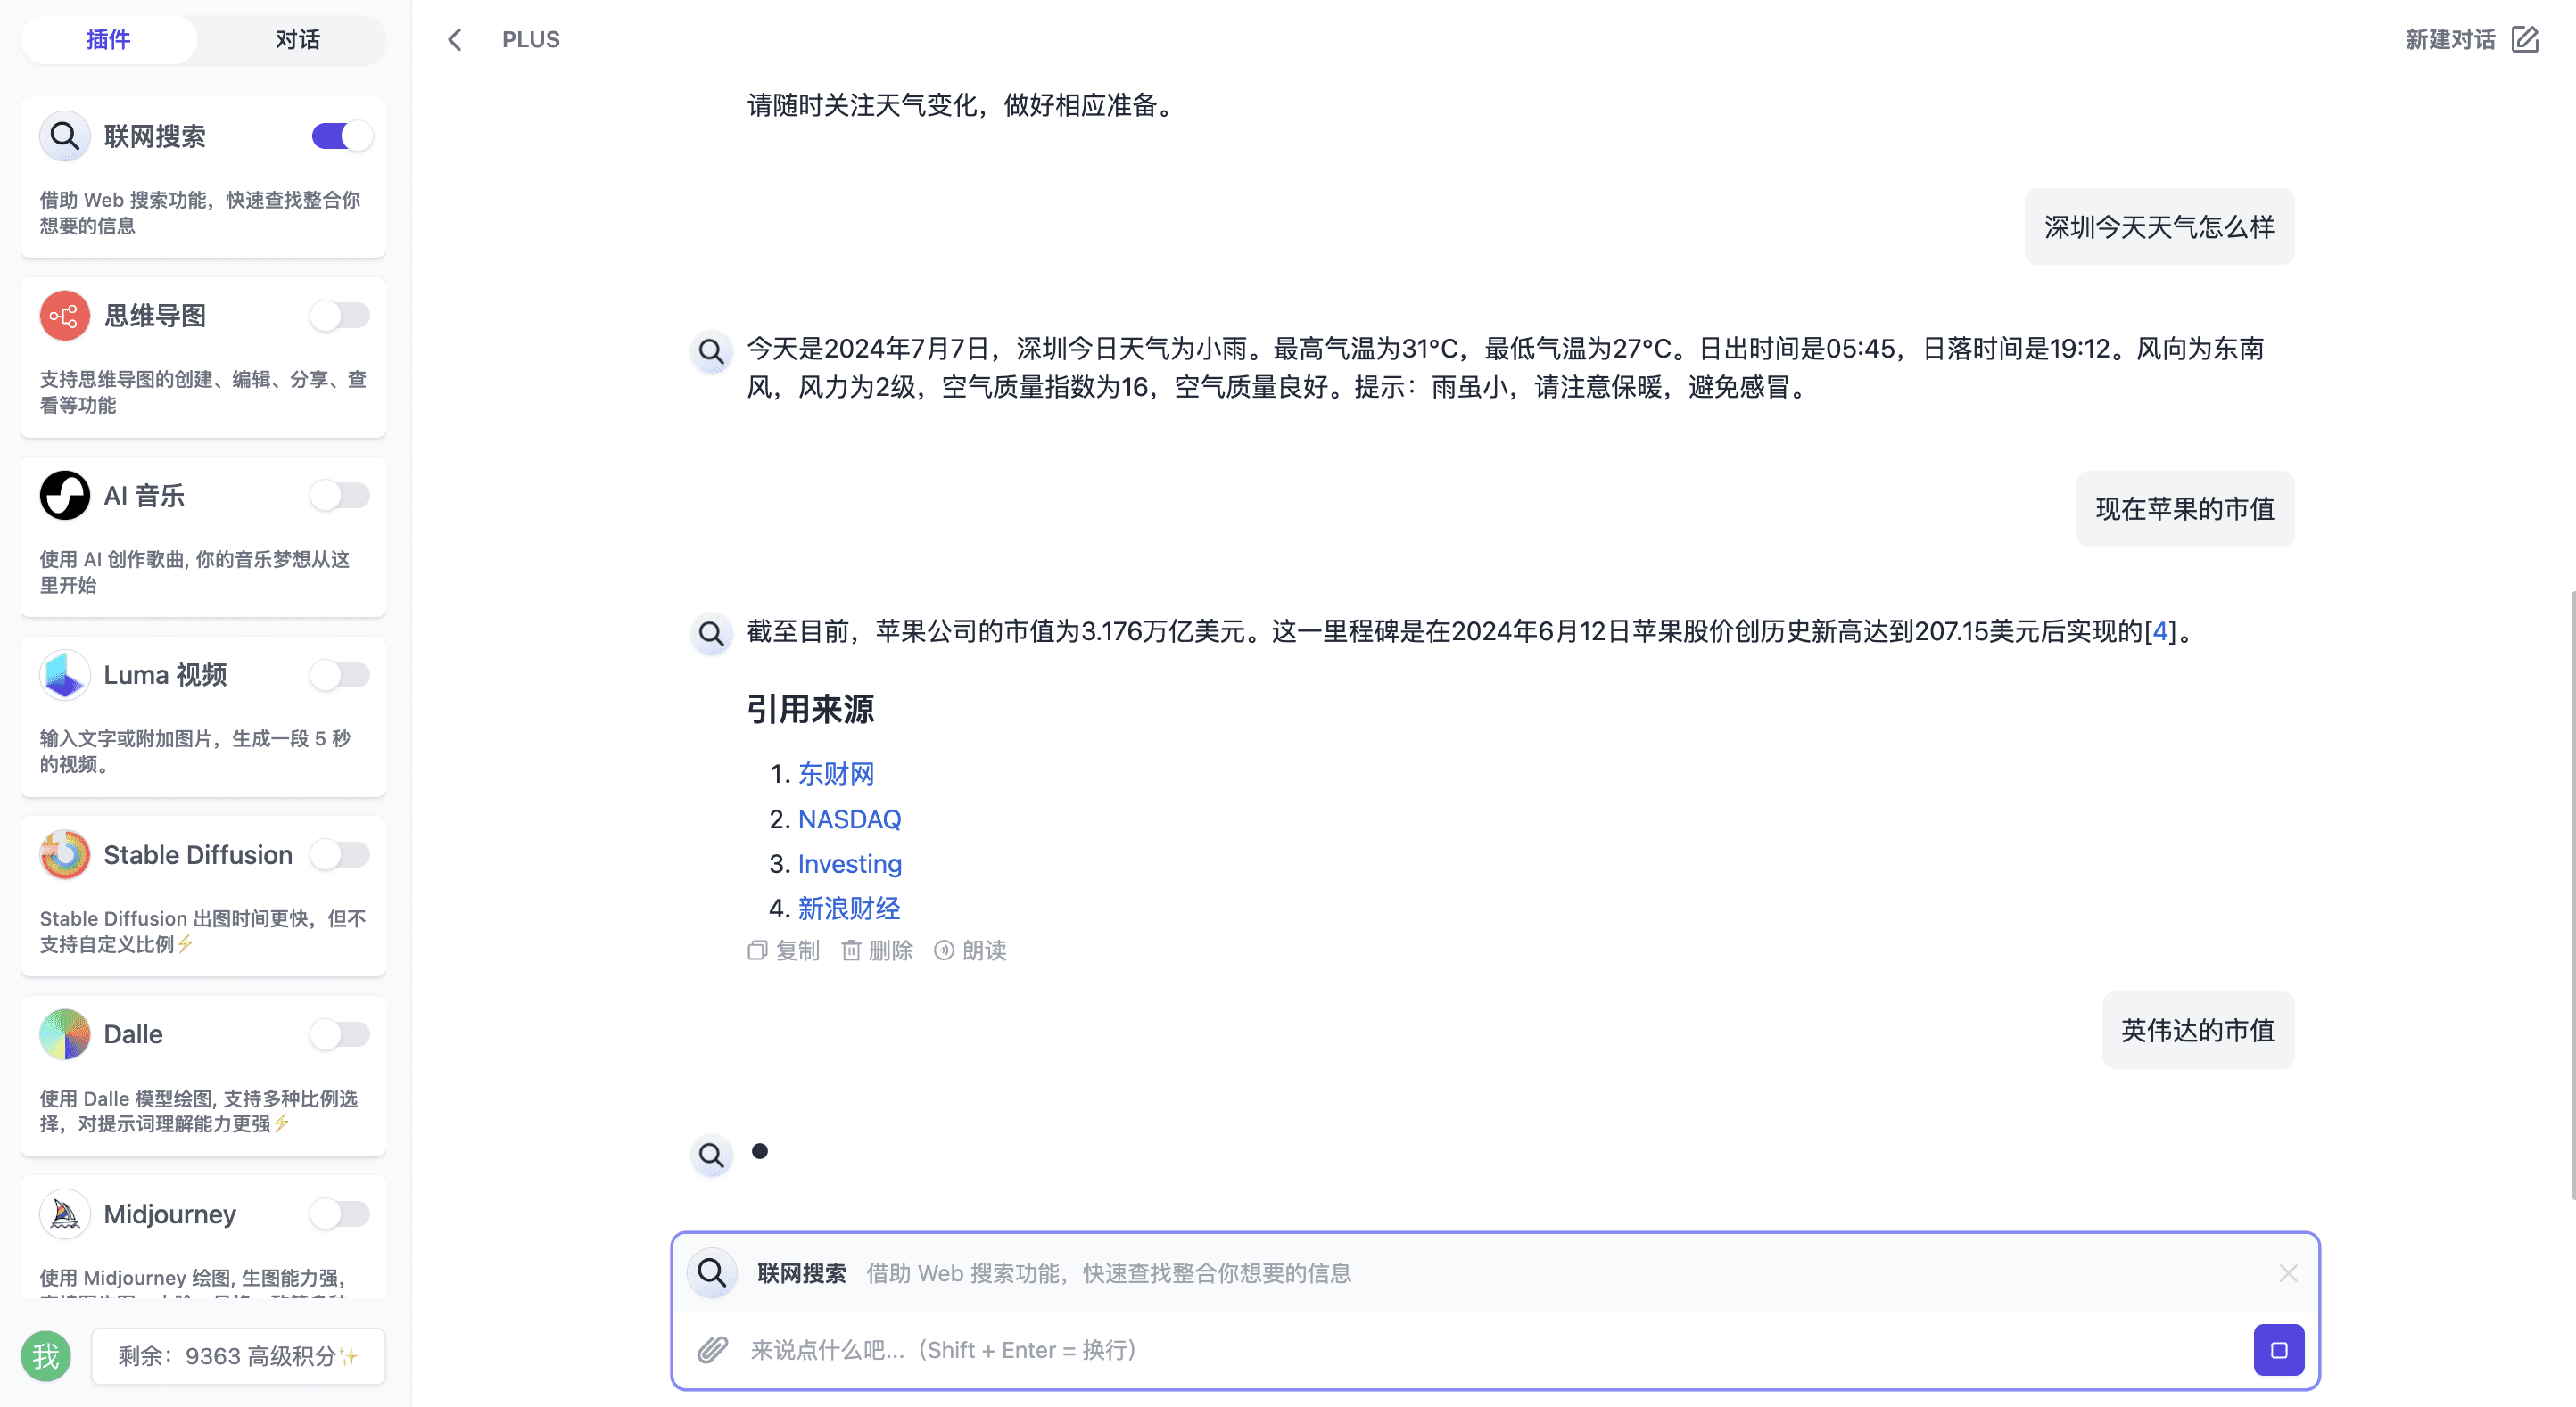Click the Midjourney icon

point(62,1213)
